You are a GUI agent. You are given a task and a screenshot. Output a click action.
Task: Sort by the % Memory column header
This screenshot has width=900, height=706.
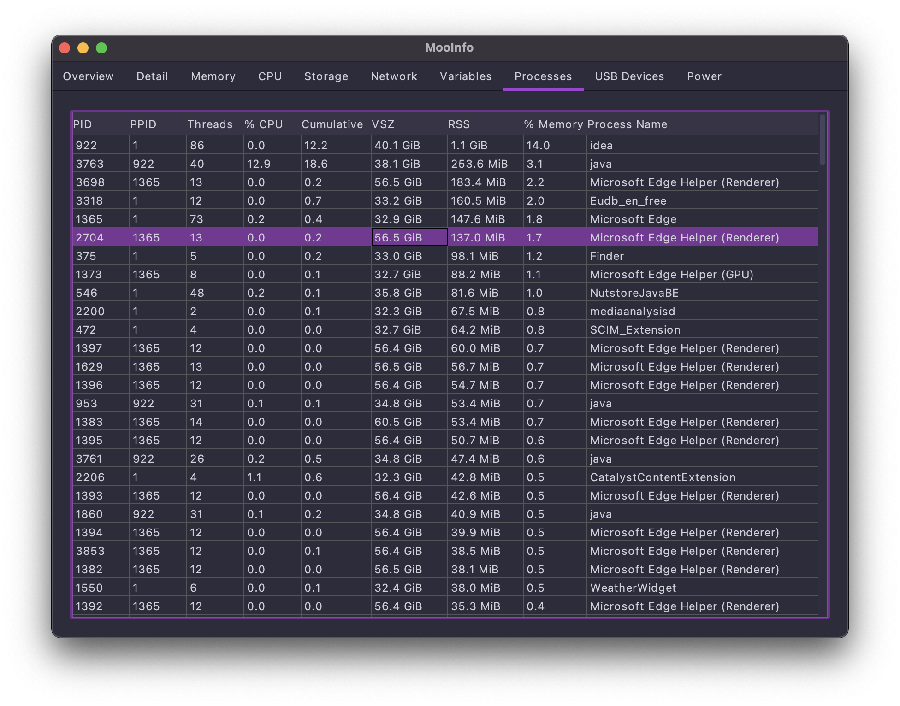click(x=555, y=124)
